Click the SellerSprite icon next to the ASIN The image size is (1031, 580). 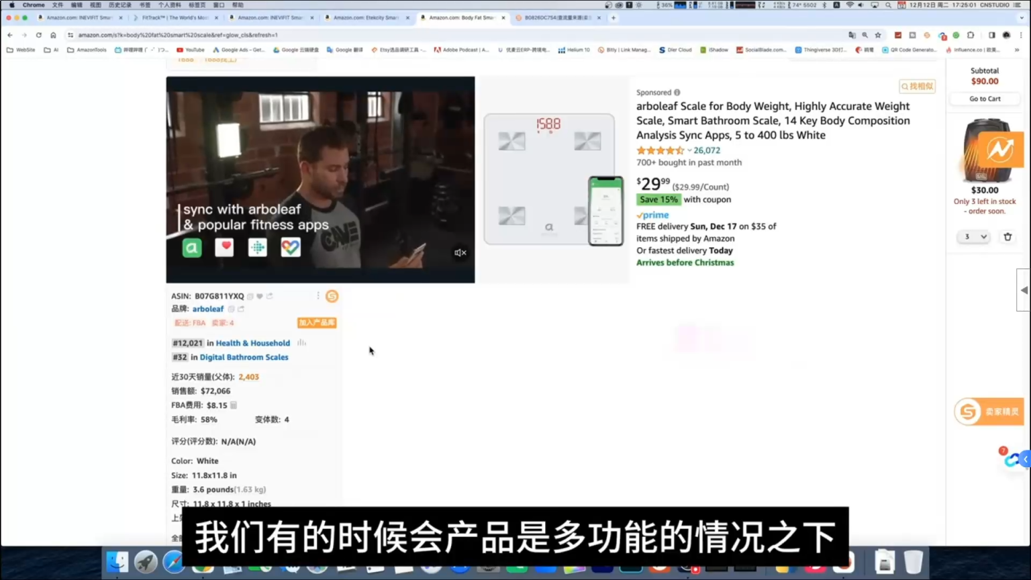pyautogui.click(x=332, y=296)
